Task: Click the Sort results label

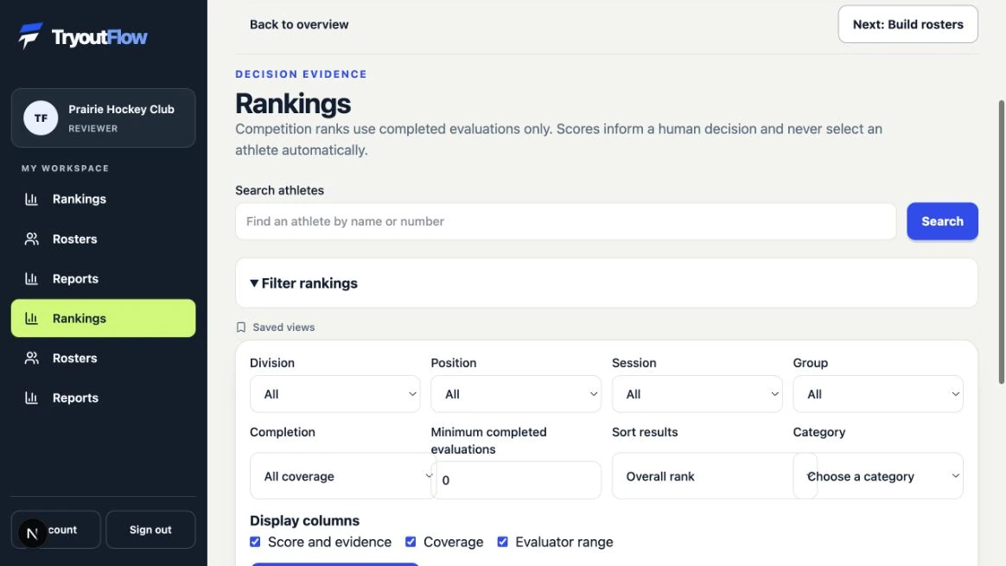Action: click(645, 433)
